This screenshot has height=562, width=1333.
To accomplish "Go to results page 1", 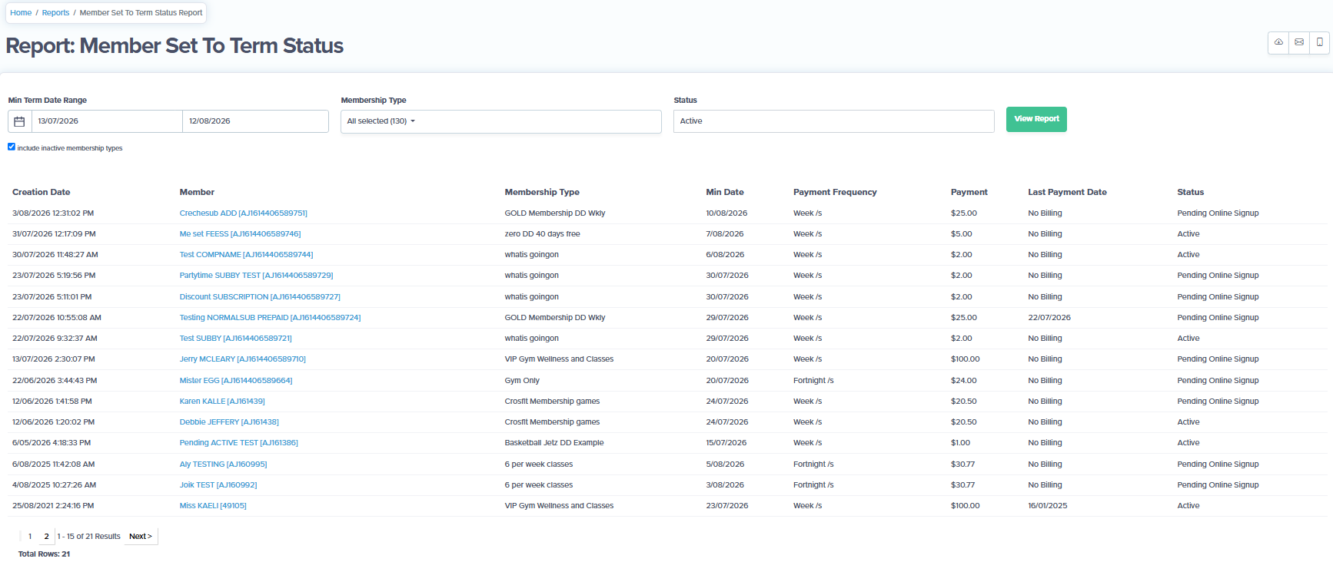I will pos(30,537).
